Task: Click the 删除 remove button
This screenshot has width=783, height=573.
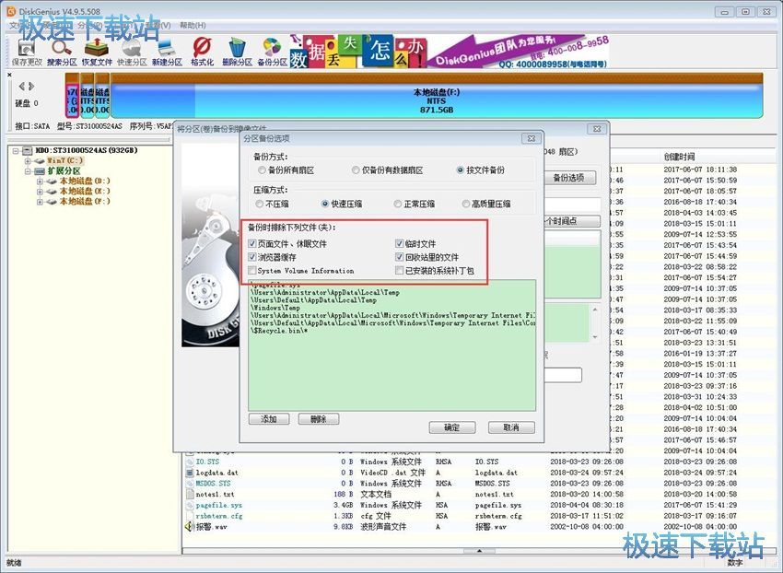Action: (318, 418)
